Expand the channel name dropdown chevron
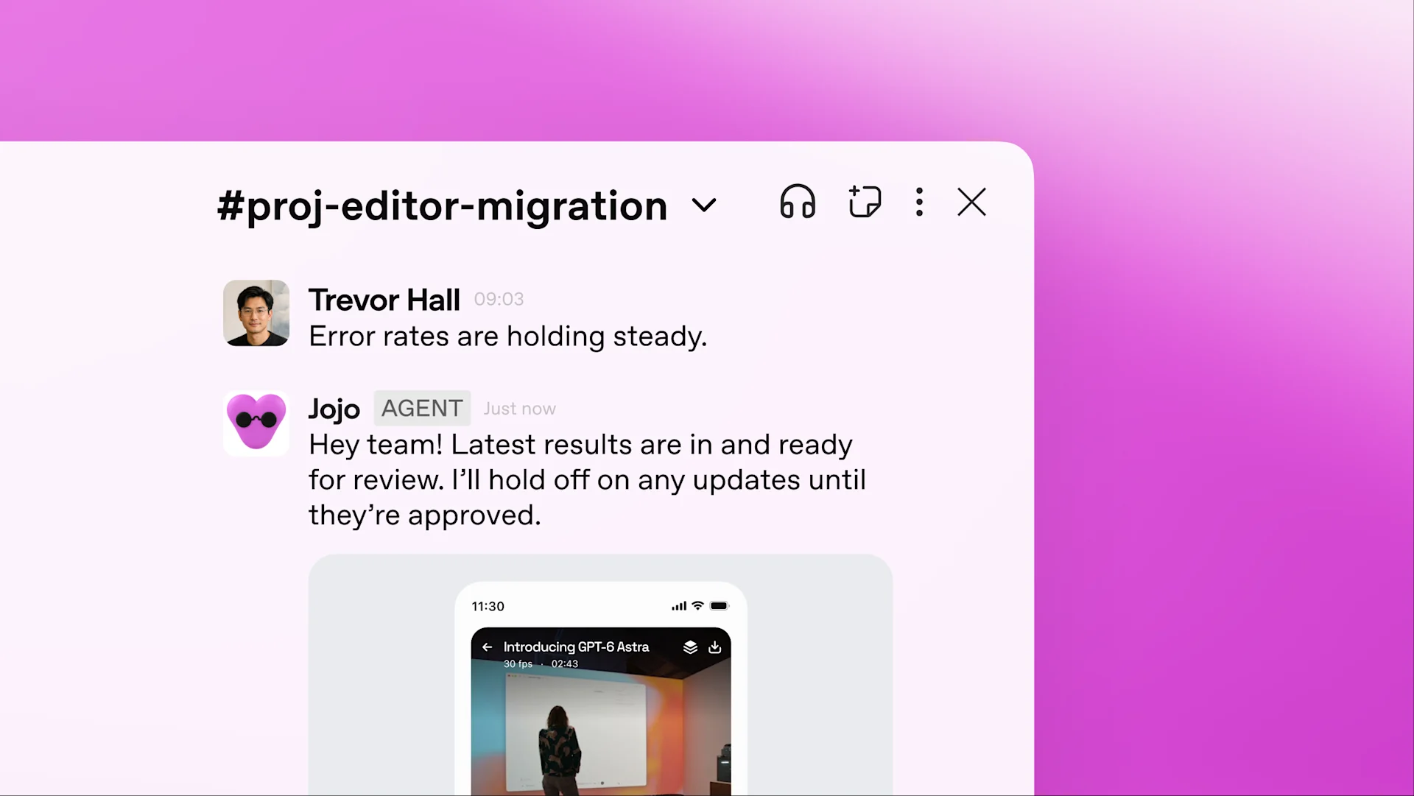The image size is (1414, 796). [704, 205]
